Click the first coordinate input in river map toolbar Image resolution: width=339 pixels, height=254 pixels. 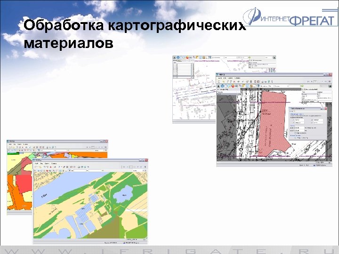click(x=80, y=171)
